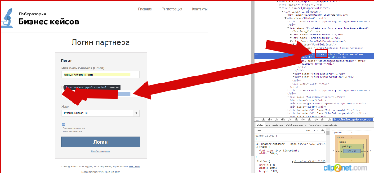Go to the Контакты page
This screenshot has height=173, width=374.
pyautogui.click(x=200, y=9)
